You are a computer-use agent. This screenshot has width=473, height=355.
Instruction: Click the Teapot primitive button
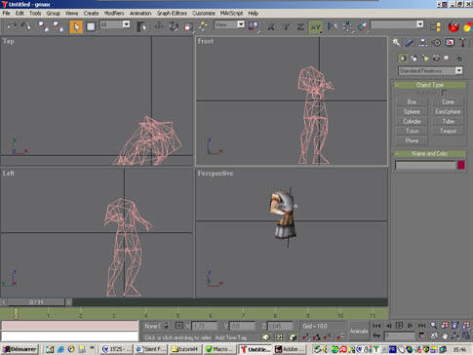click(x=448, y=131)
